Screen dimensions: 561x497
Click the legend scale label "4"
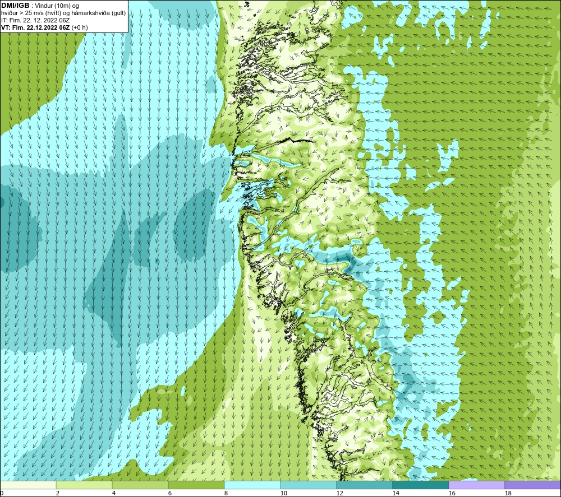pyautogui.click(x=114, y=493)
